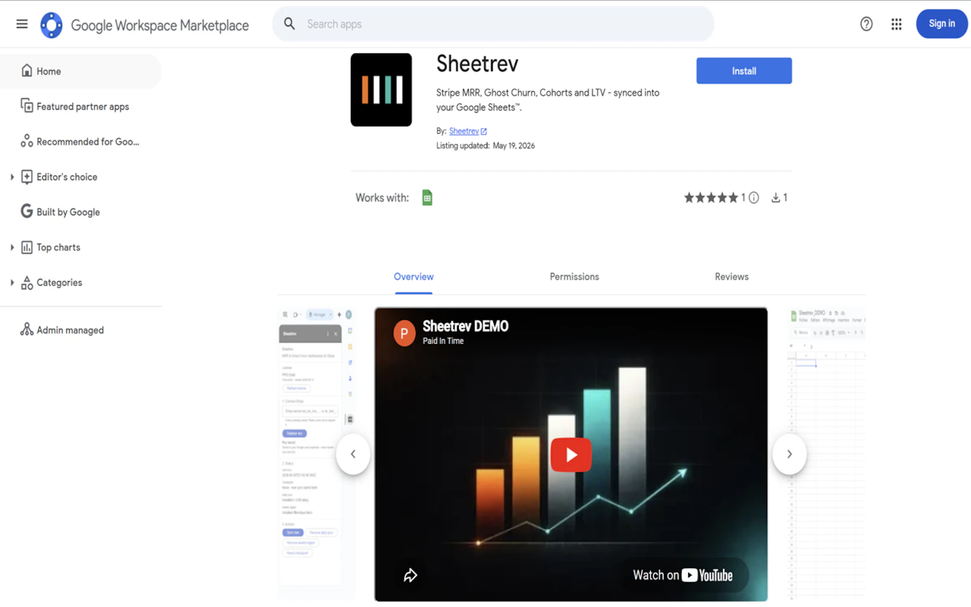This screenshot has height=607, width=971.
Task: Switch to the Permissions tab
Action: [x=574, y=277]
